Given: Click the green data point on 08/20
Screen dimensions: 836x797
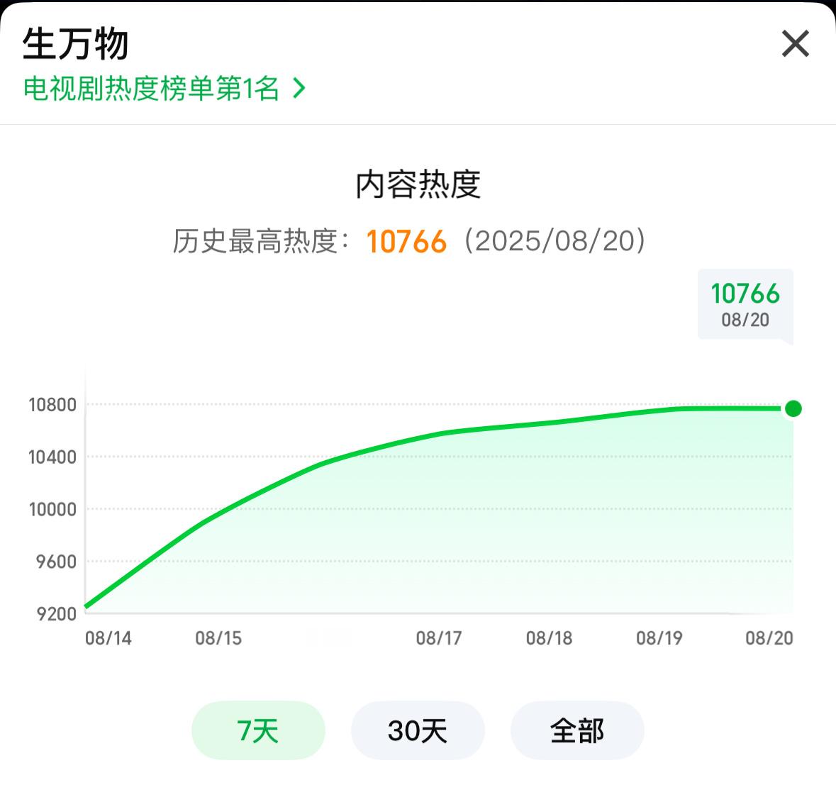Looking at the screenshot, I should [793, 409].
